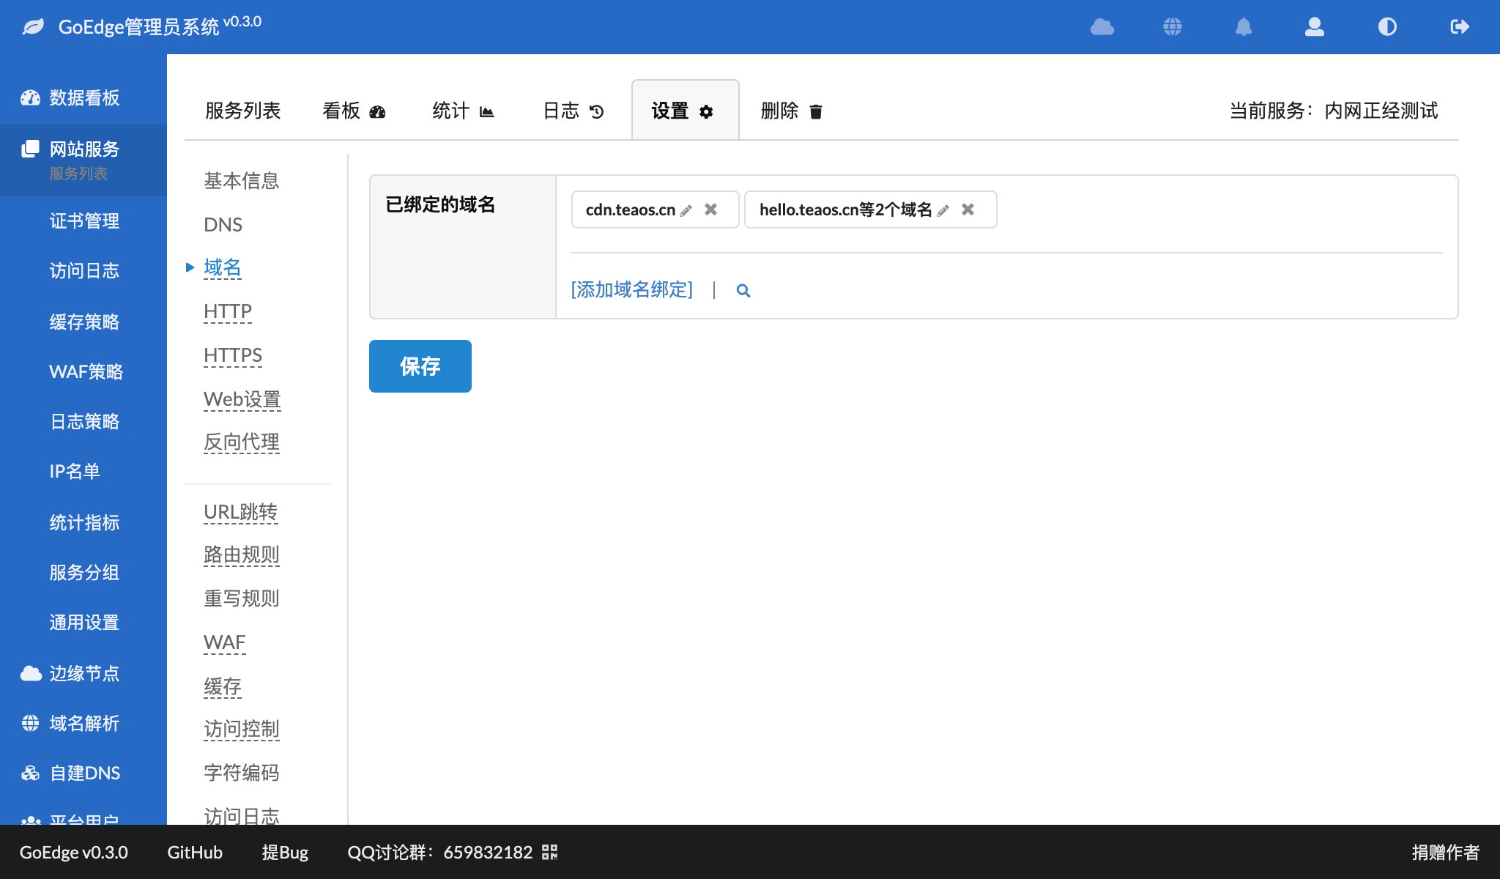Image resolution: width=1500 pixels, height=879 pixels.
Task: Open 缓存策略 in the sidebar
Action: coord(83,322)
